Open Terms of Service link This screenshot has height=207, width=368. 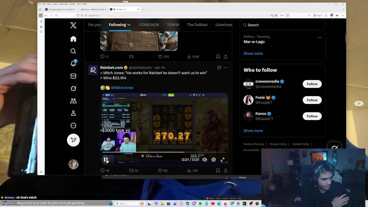click(254, 144)
